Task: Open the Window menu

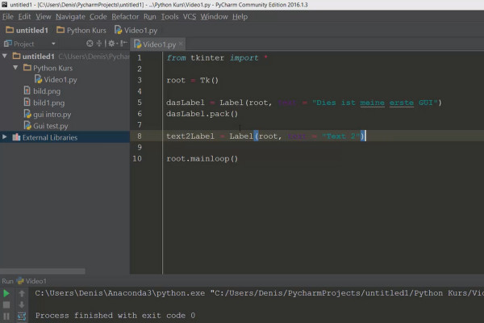Action: click(x=215, y=17)
